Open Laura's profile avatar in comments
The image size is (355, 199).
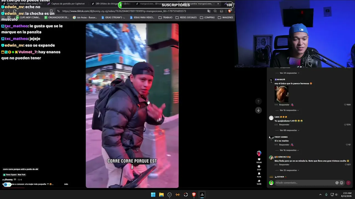(271, 118)
